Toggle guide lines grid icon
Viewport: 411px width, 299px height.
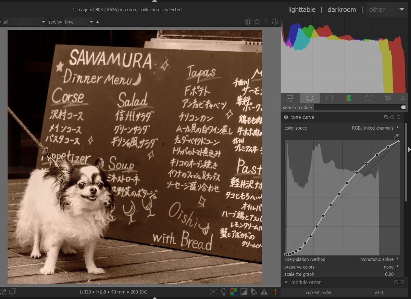[x=274, y=292]
